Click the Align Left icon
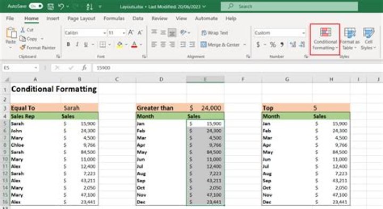This screenshot has height=209, width=383. pos(154,45)
